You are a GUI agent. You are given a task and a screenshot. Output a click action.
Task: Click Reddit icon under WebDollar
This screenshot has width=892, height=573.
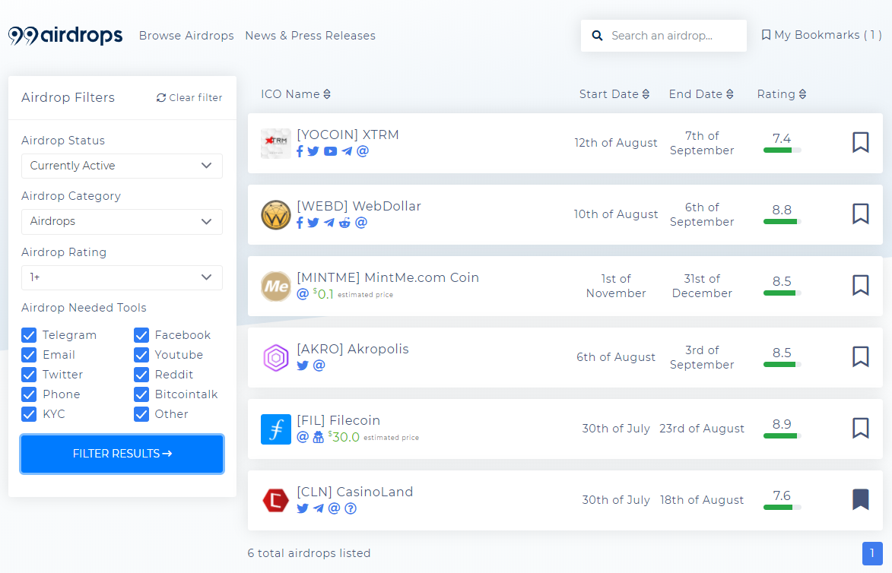pos(344,223)
